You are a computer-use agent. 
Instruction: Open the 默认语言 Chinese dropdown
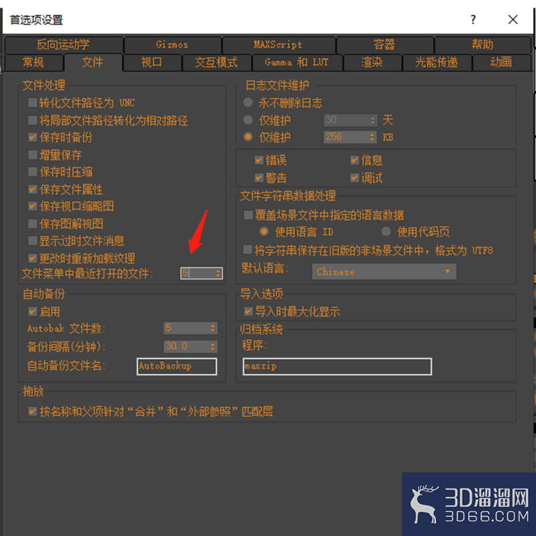coord(384,272)
